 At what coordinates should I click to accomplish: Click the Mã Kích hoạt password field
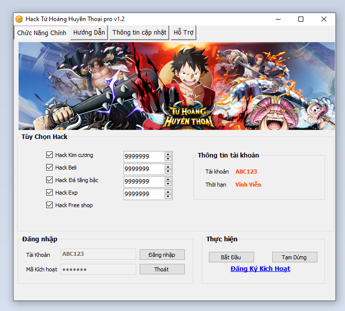[x=98, y=269]
